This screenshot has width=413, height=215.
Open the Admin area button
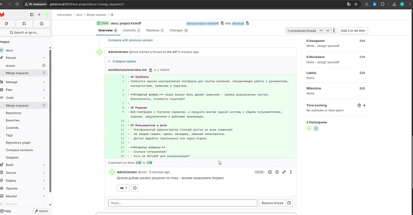[x=42, y=211]
